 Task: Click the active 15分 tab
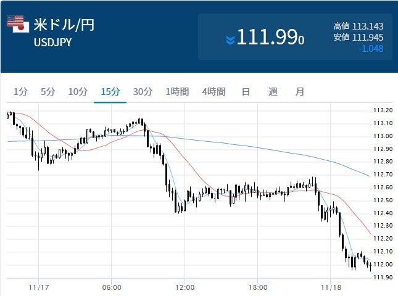pyautogui.click(x=110, y=92)
